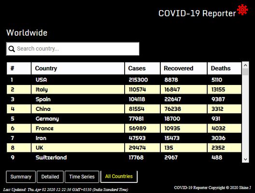This screenshot has width=255, height=193.
Task: Click Iran recovered value 15473
Action: tap(172, 138)
